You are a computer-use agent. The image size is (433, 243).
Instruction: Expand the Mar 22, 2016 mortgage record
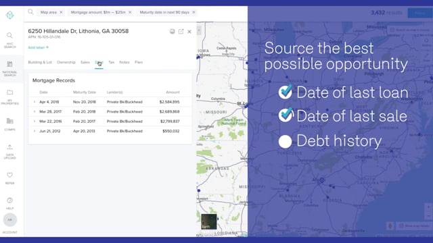pyautogui.click(x=35, y=122)
